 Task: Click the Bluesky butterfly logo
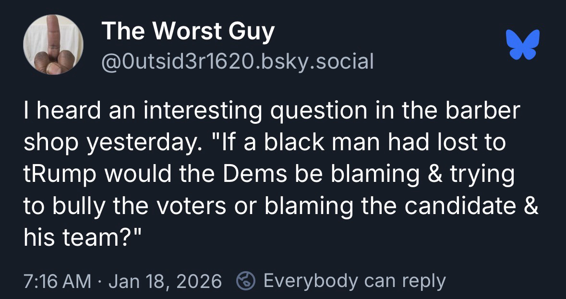tap(522, 44)
